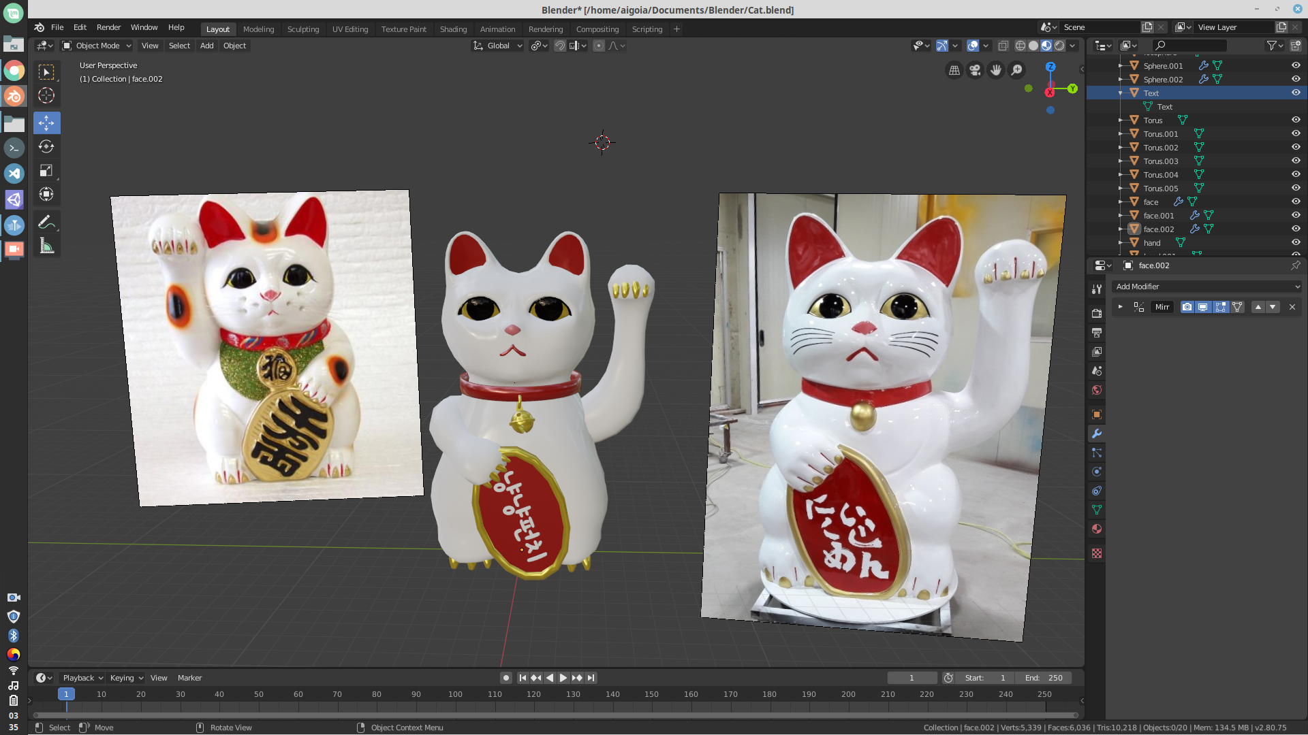The height and width of the screenshot is (735, 1308).
Task: Open the Object Data mesh properties tab
Action: point(1097,510)
